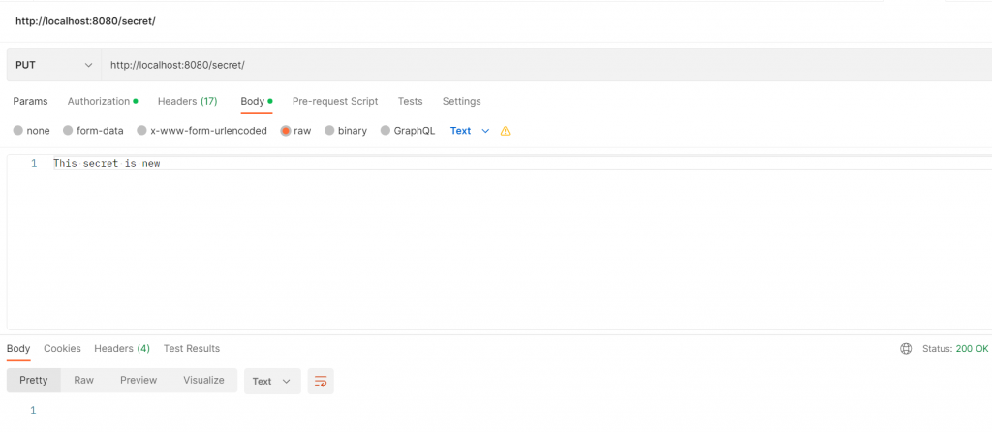
Task: Click the request URL input field
Action: [x=546, y=65]
